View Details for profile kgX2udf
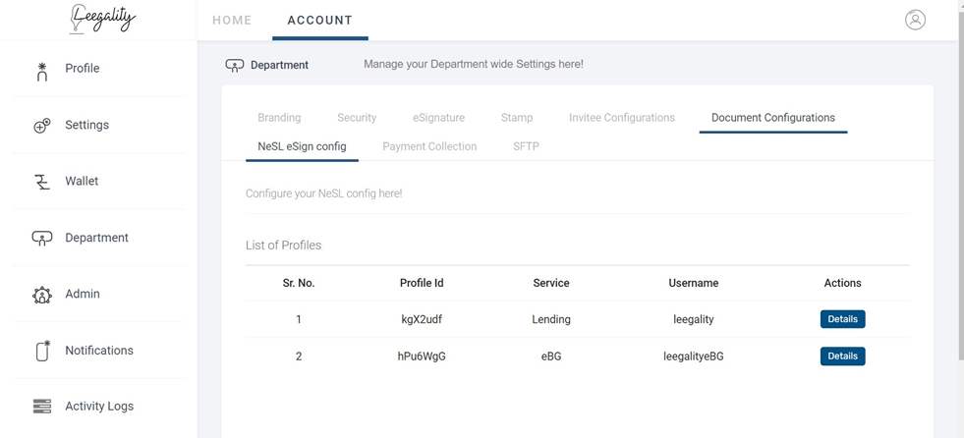Viewport: 964px width, 438px height. coord(842,319)
